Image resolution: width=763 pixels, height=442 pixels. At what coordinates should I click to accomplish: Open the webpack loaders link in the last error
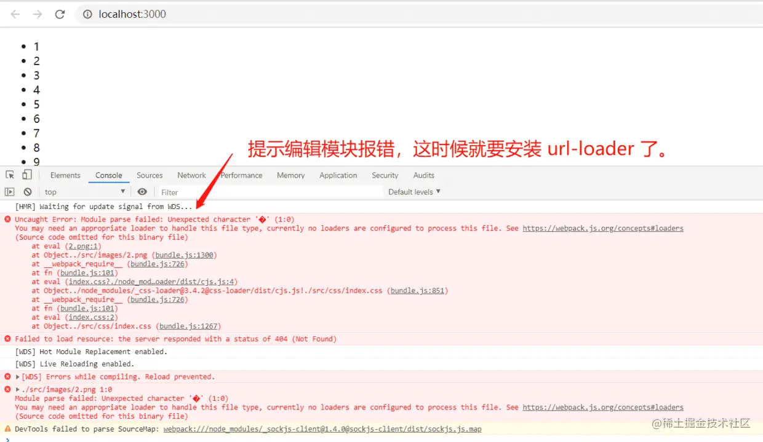tap(603, 407)
